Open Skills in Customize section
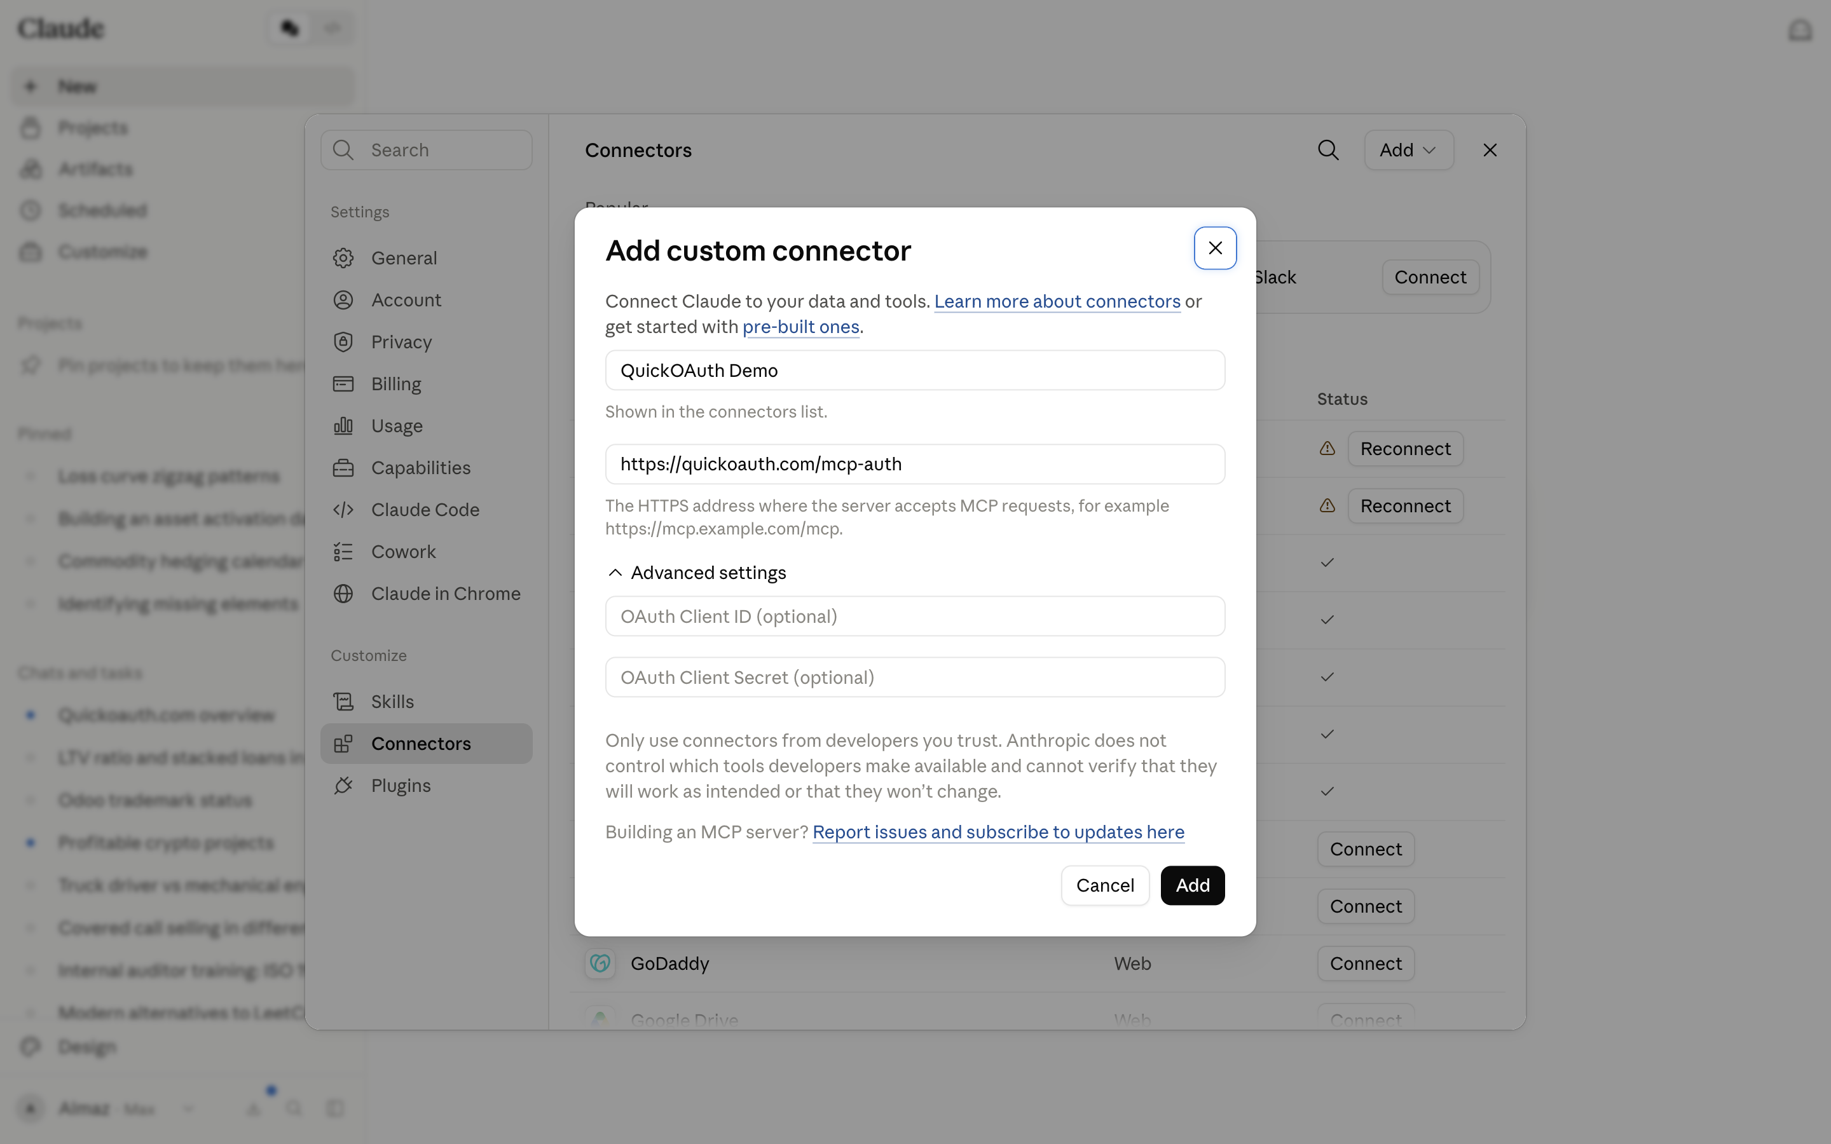 tap(426, 702)
